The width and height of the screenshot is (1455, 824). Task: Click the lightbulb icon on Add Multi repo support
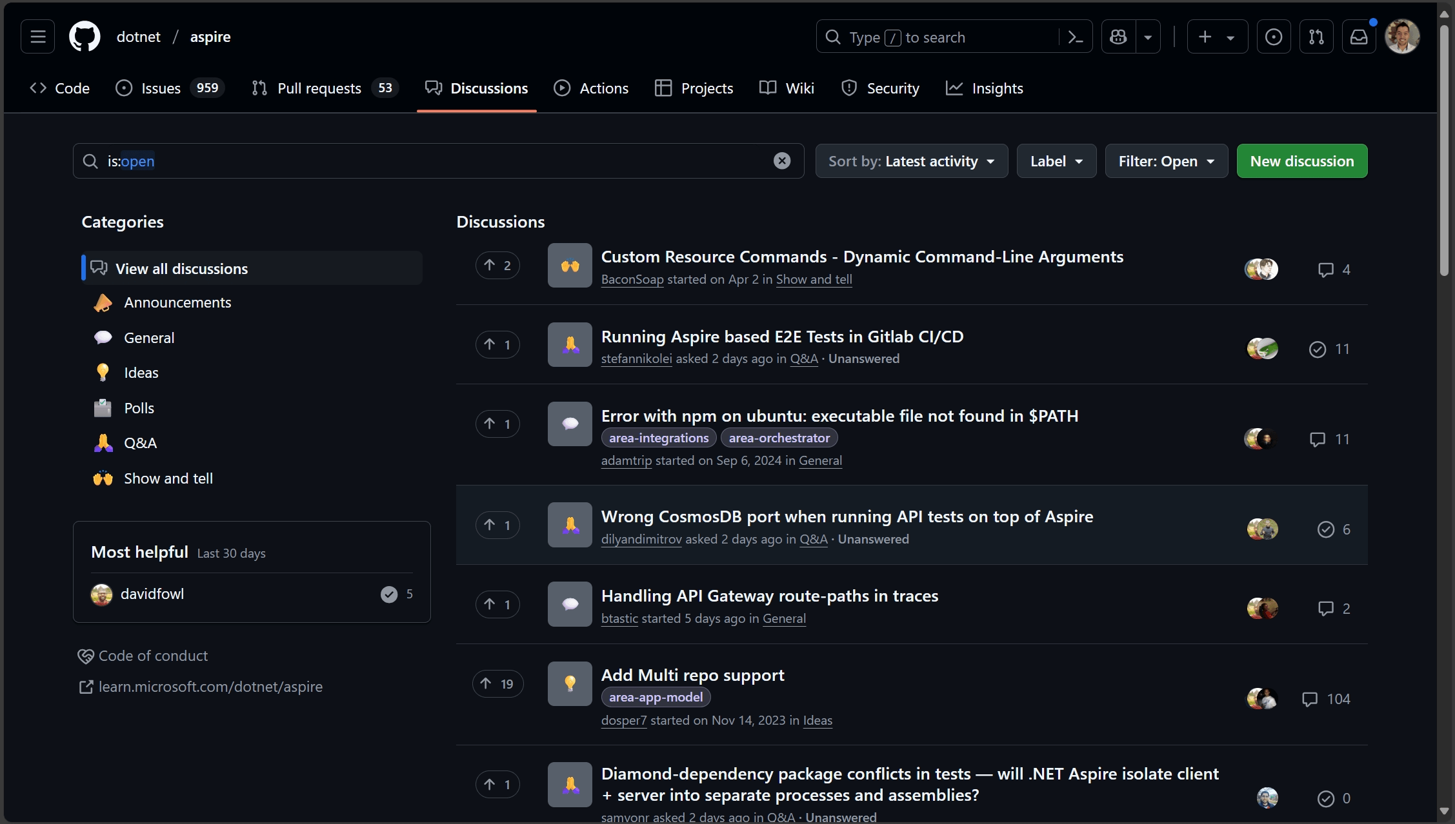pos(570,683)
